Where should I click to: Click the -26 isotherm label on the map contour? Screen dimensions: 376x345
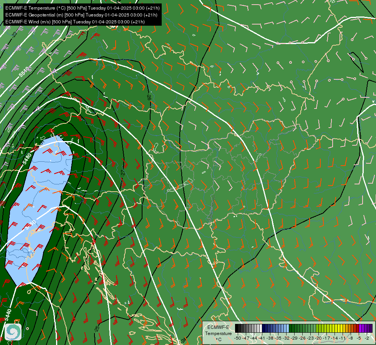click(x=149, y=97)
